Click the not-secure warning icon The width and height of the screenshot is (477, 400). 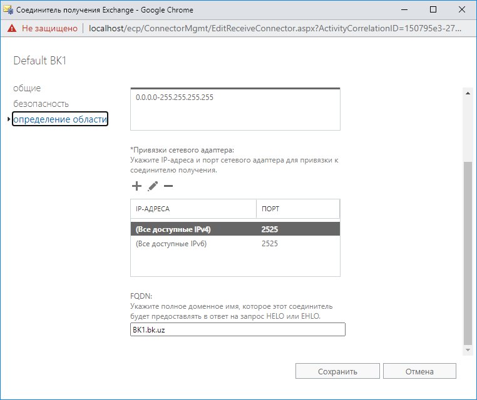coord(12,28)
